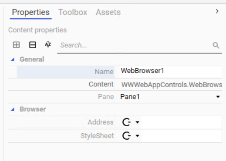The width and height of the screenshot is (226, 161).
Task: Click the magnifier search icon
Action: [216, 45]
